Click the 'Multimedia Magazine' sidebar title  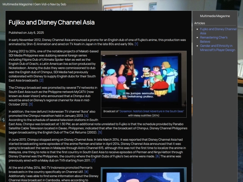click(215, 16)
